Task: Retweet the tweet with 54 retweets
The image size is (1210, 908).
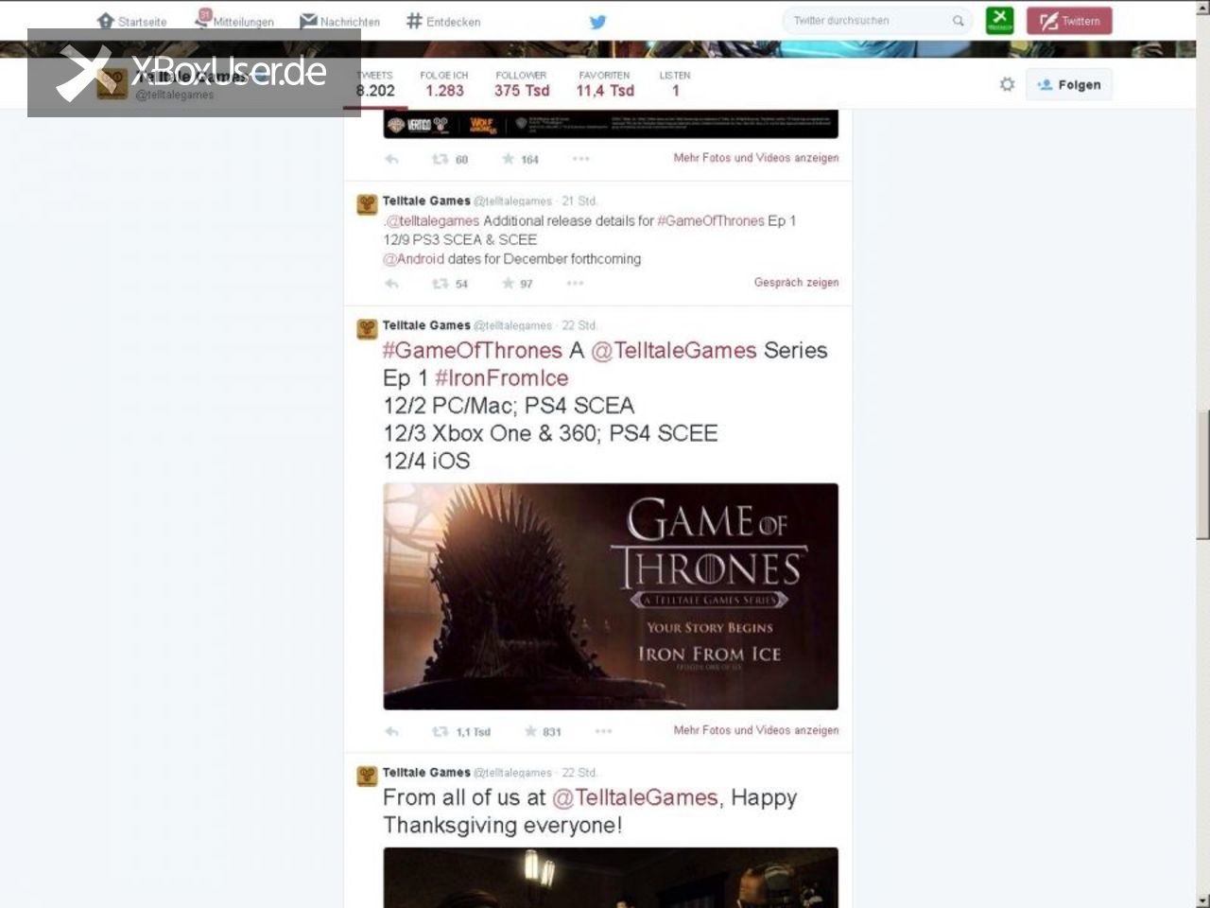Action: point(441,284)
